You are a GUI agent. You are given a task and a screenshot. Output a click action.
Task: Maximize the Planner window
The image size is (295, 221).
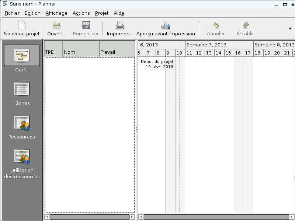[x=285, y=4]
